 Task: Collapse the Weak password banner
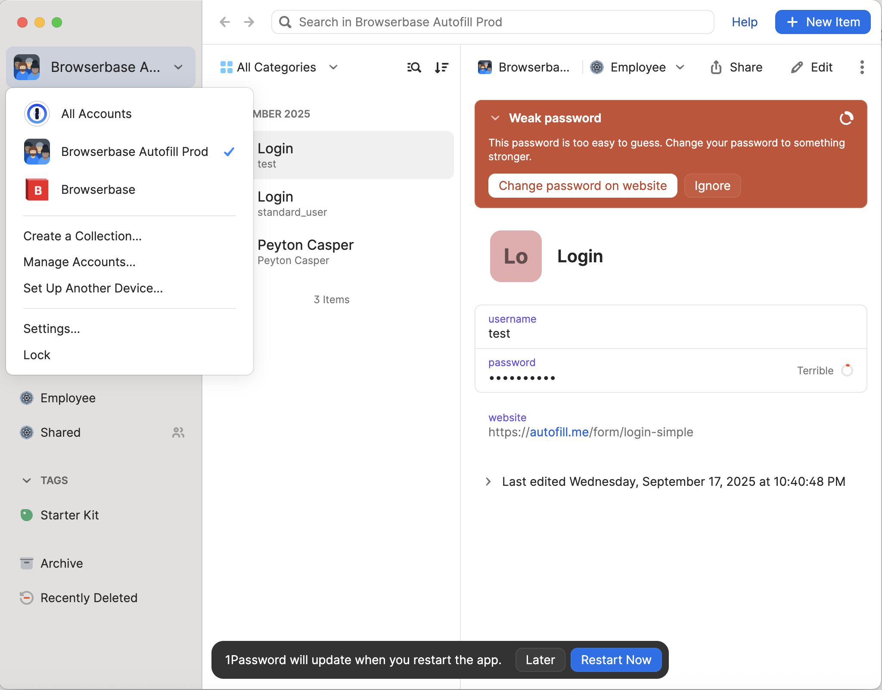click(495, 118)
